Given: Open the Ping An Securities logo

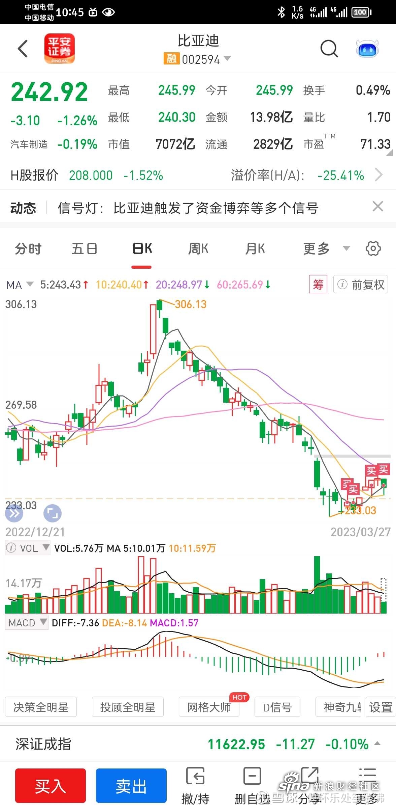Looking at the screenshot, I should (59, 49).
